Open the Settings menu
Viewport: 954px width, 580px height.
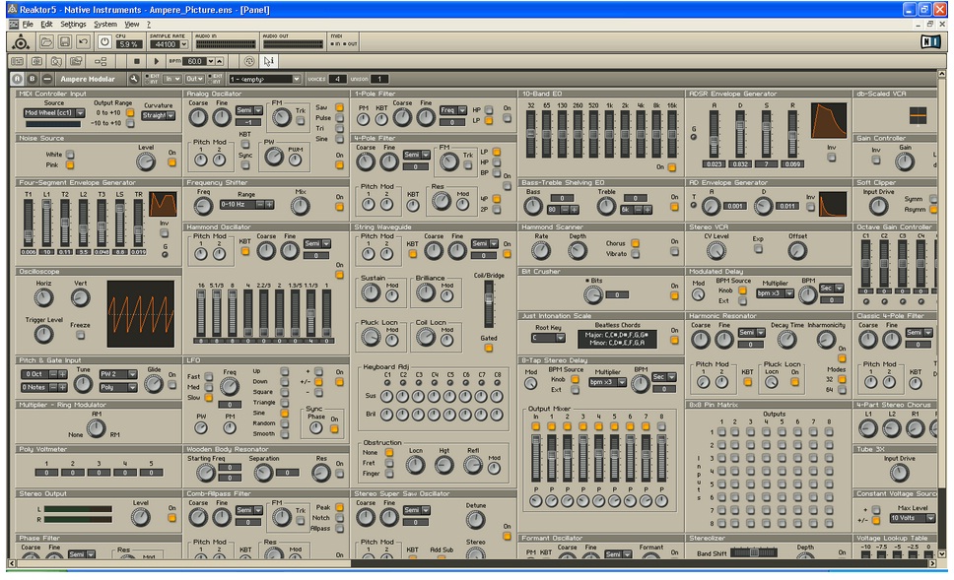click(73, 25)
